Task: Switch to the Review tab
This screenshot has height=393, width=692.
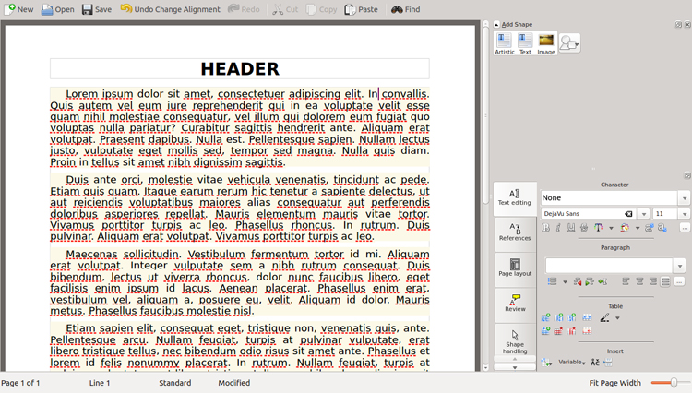Action: [515, 304]
